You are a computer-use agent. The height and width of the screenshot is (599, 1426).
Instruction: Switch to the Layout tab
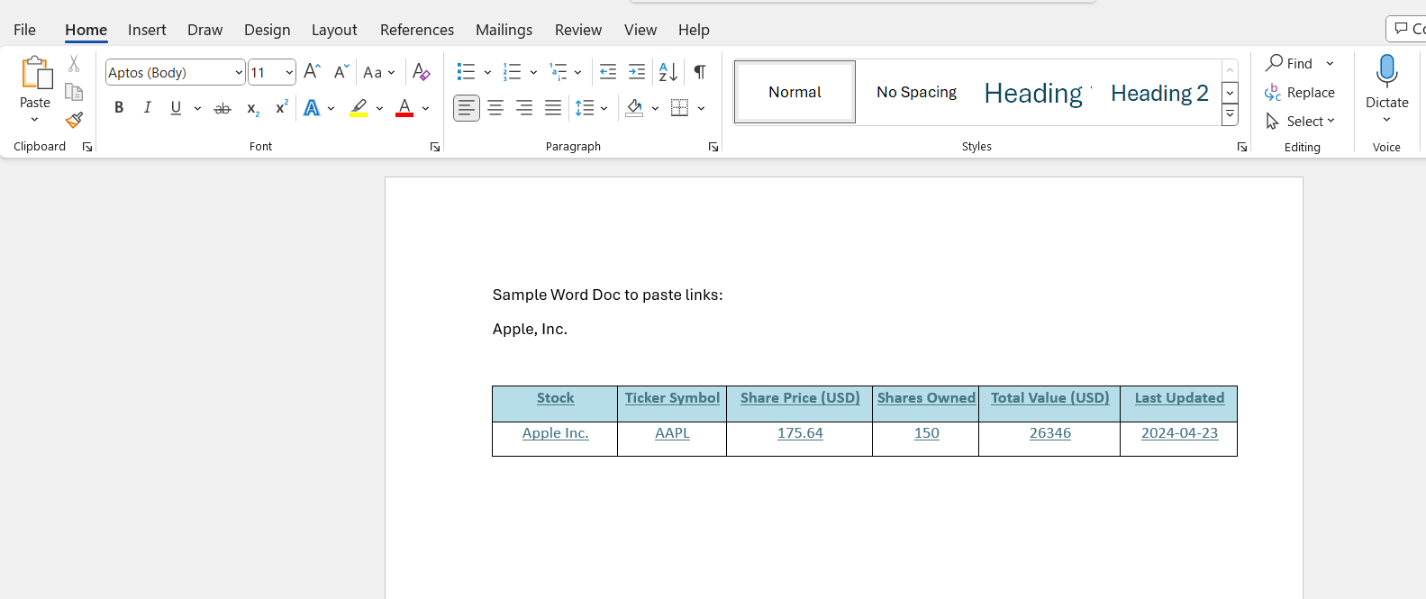pyautogui.click(x=334, y=30)
